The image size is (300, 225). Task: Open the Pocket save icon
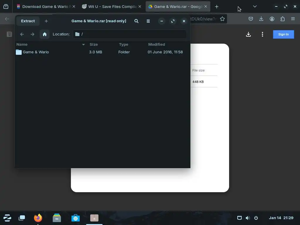click(251, 19)
